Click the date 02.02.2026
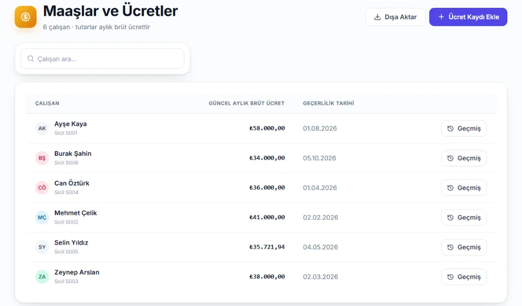Image resolution: width=522 pixels, height=306 pixels. (x=321, y=217)
